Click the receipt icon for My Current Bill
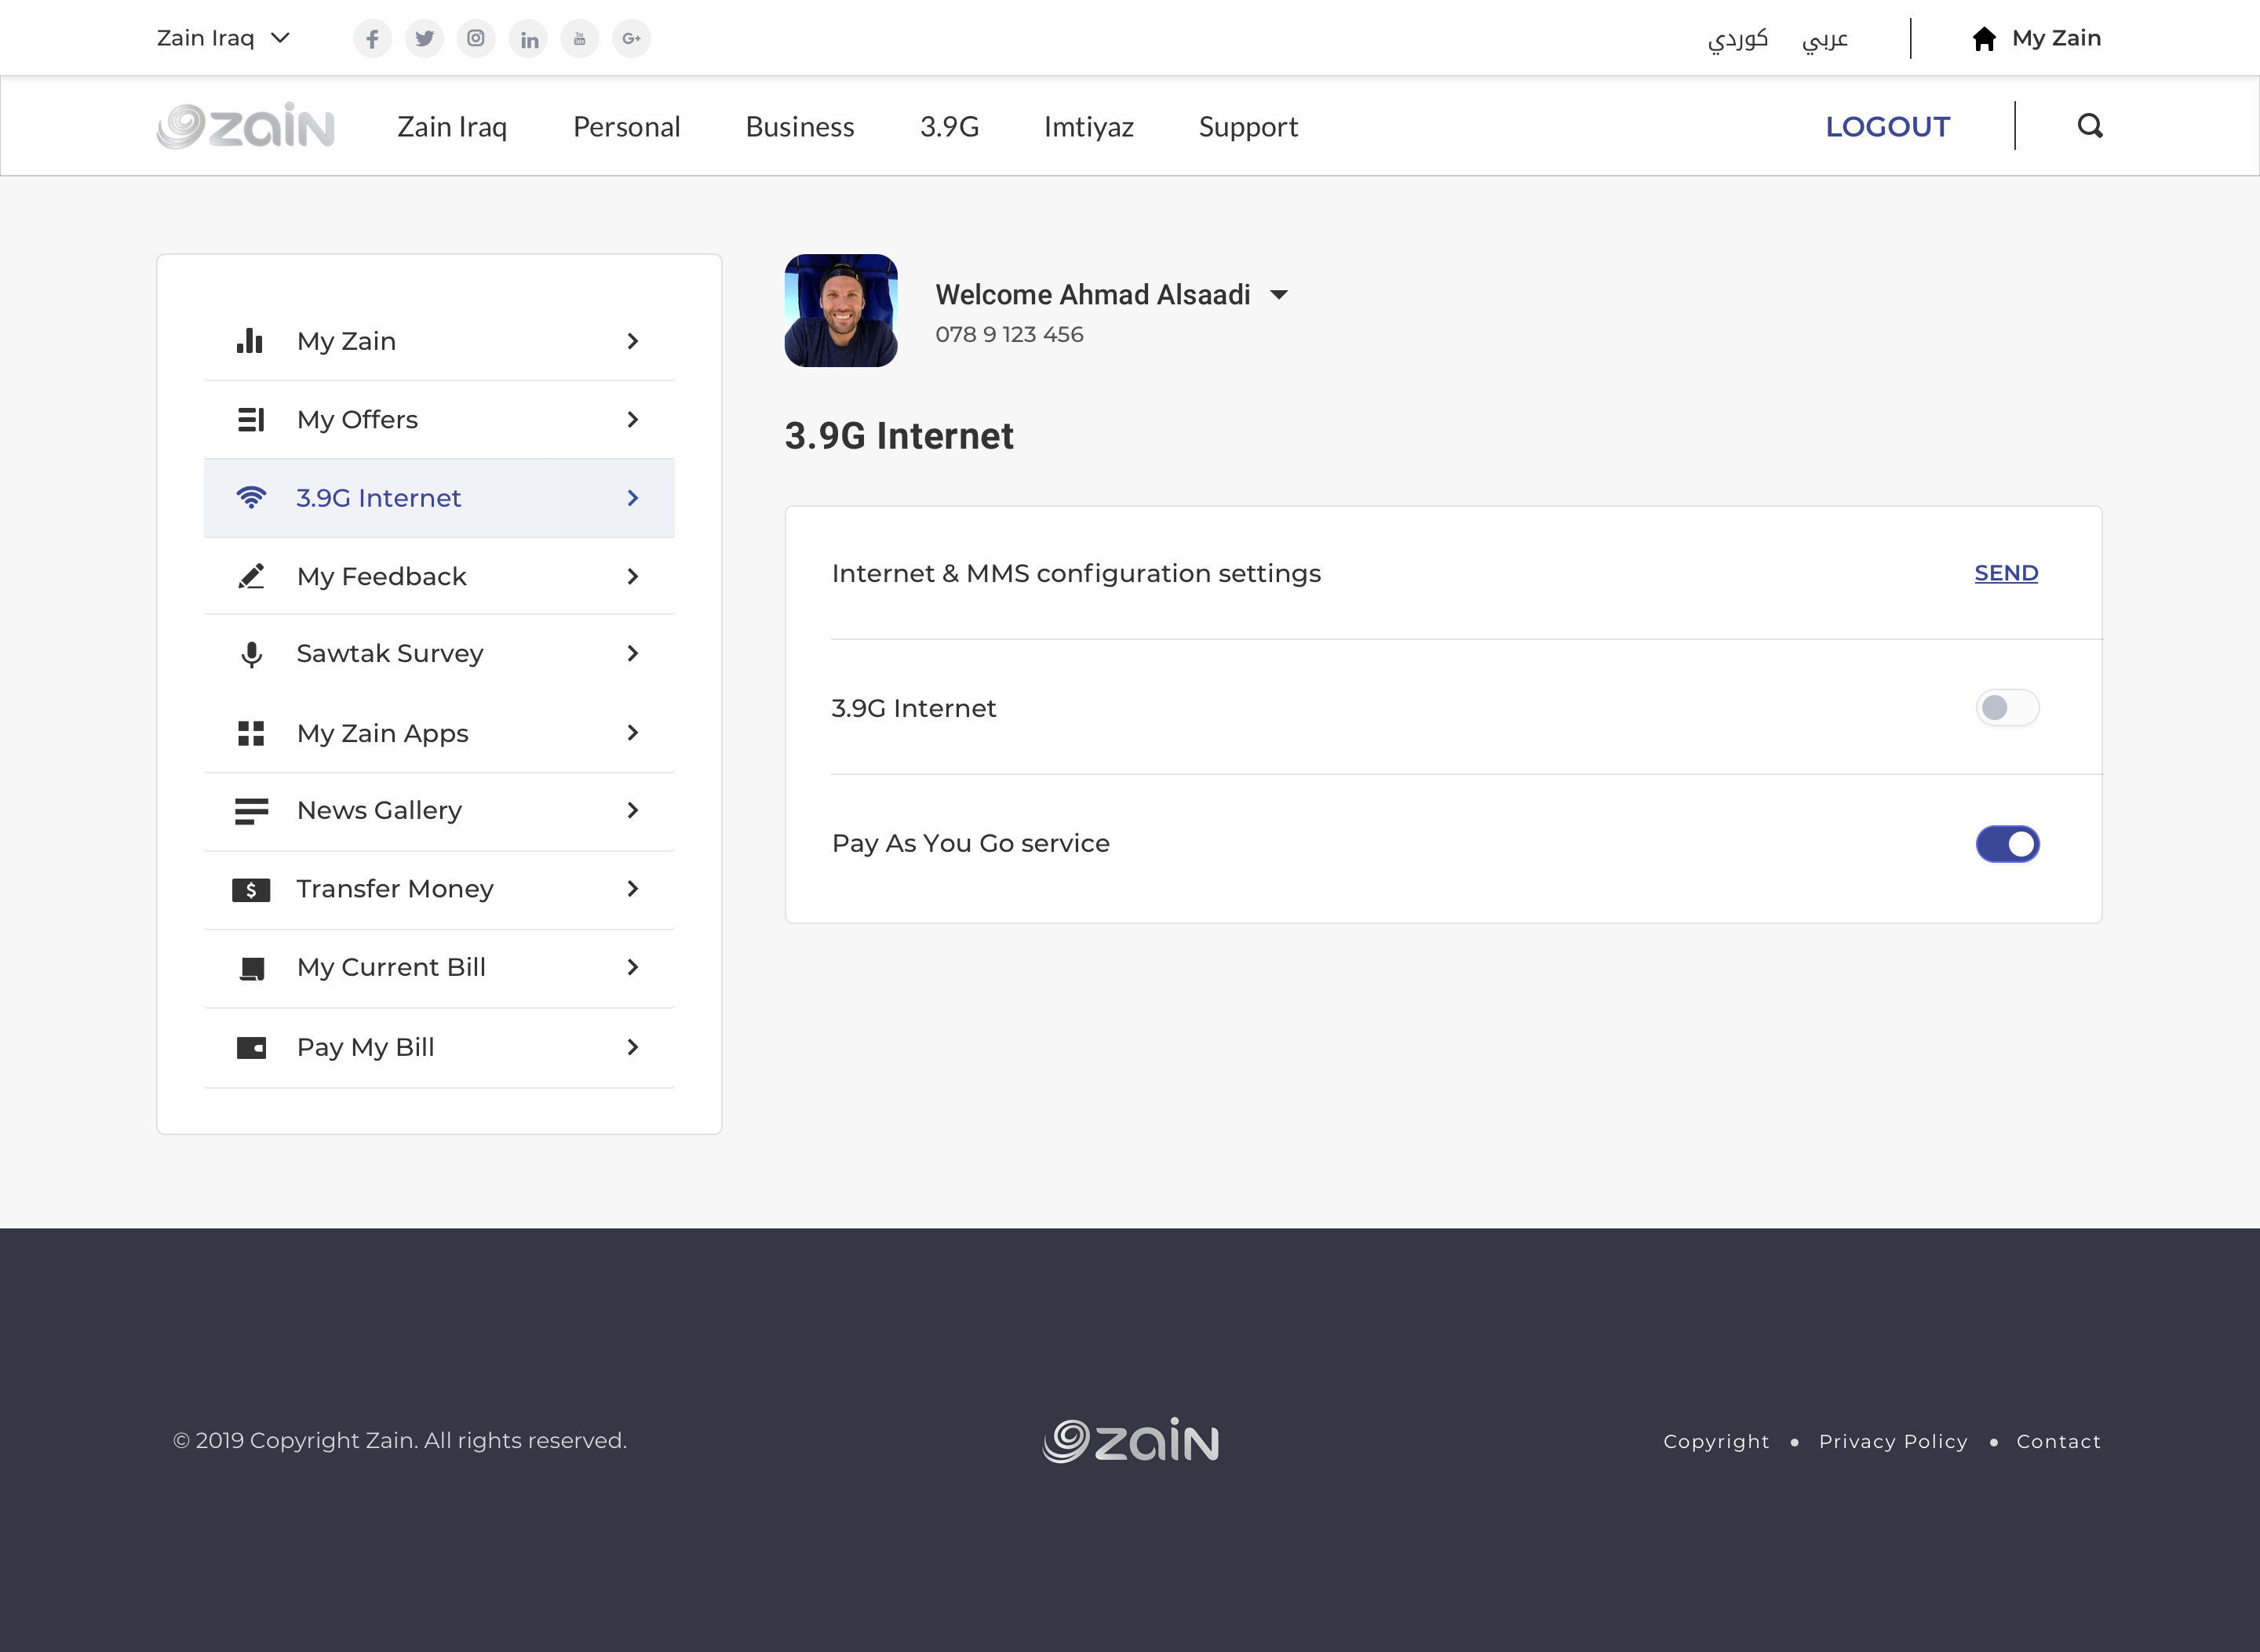Image resolution: width=2260 pixels, height=1652 pixels. click(252, 968)
